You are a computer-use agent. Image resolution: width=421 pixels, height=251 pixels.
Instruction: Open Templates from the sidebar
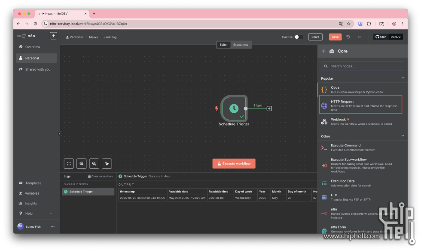pyautogui.click(x=33, y=183)
